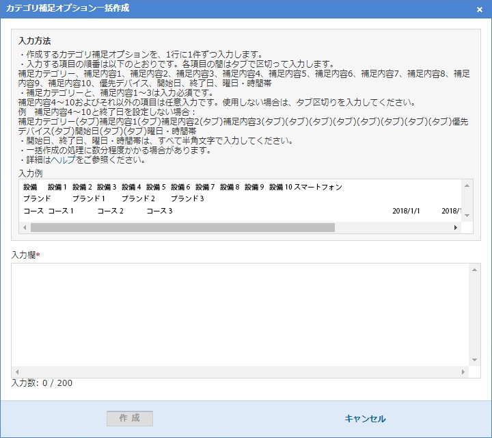Click the コース 3 example text

[x=159, y=211]
